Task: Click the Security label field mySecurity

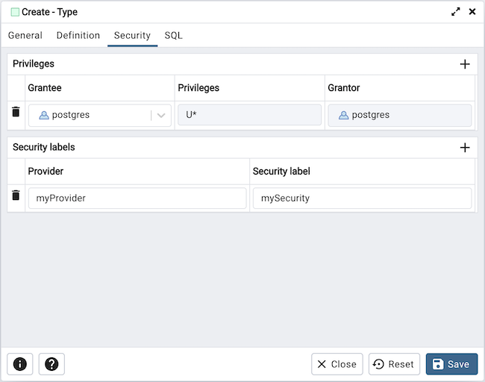Action: (362, 198)
